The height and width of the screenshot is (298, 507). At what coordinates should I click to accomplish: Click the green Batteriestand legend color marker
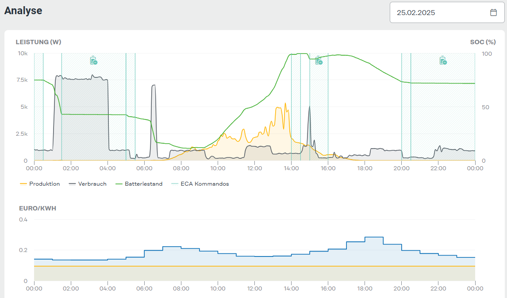tap(119, 184)
